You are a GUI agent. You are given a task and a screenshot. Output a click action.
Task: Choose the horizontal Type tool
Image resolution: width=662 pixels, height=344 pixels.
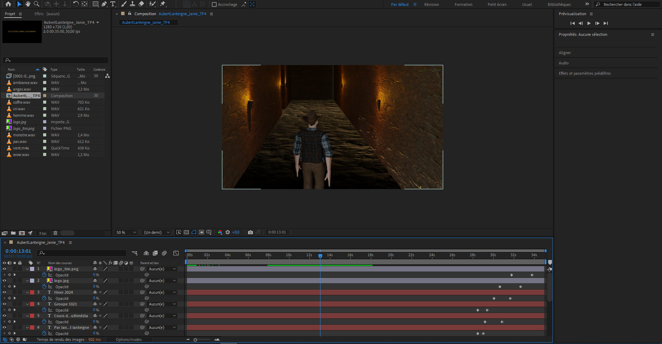tap(113, 4)
